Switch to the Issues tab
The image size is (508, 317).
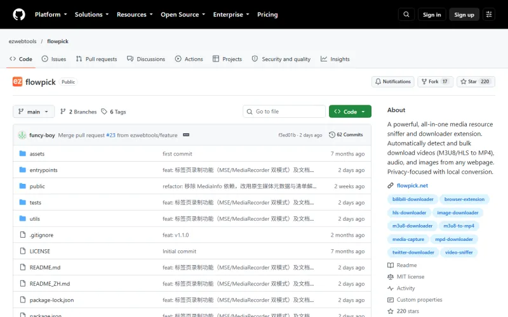[x=54, y=59]
